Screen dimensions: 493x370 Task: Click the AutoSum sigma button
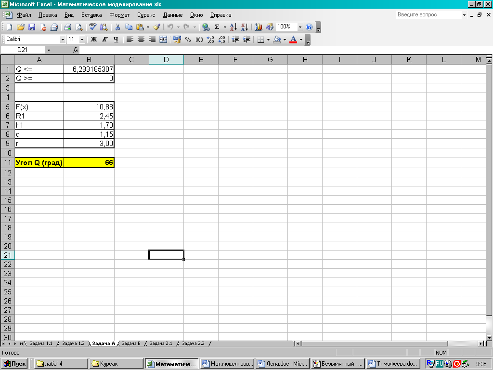[217, 27]
